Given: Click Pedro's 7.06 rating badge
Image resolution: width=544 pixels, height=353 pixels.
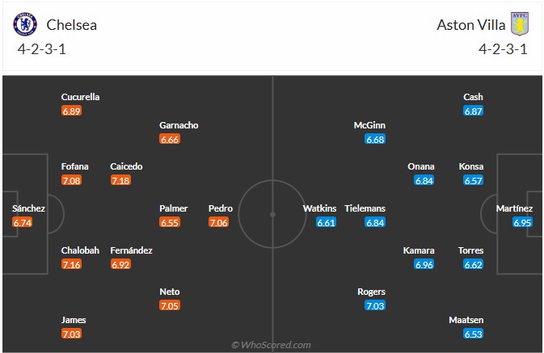Looking at the screenshot, I should click(219, 222).
